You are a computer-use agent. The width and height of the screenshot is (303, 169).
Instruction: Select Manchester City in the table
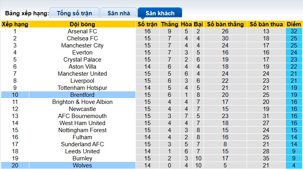tap(82, 45)
